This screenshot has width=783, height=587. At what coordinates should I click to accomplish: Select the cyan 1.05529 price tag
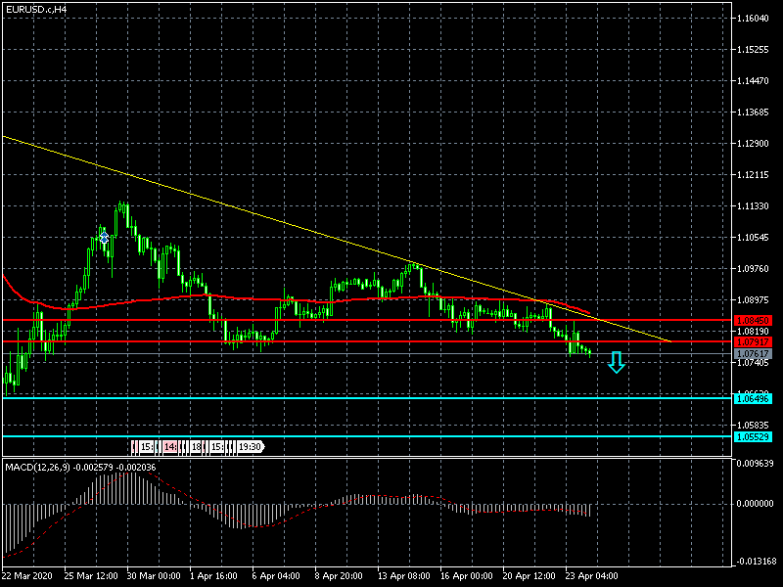tap(754, 436)
